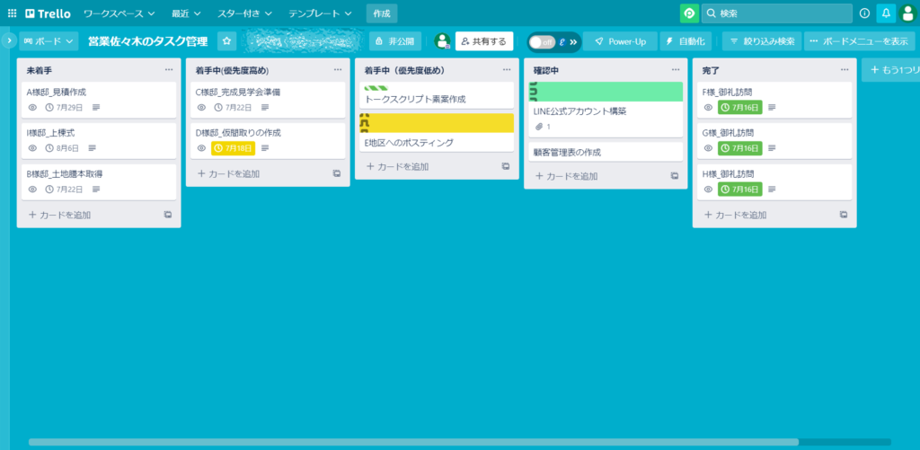Toggle watch eye icon on A様邸_見積作成 card
The width and height of the screenshot is (920, 450).
[x=32, y=107]
